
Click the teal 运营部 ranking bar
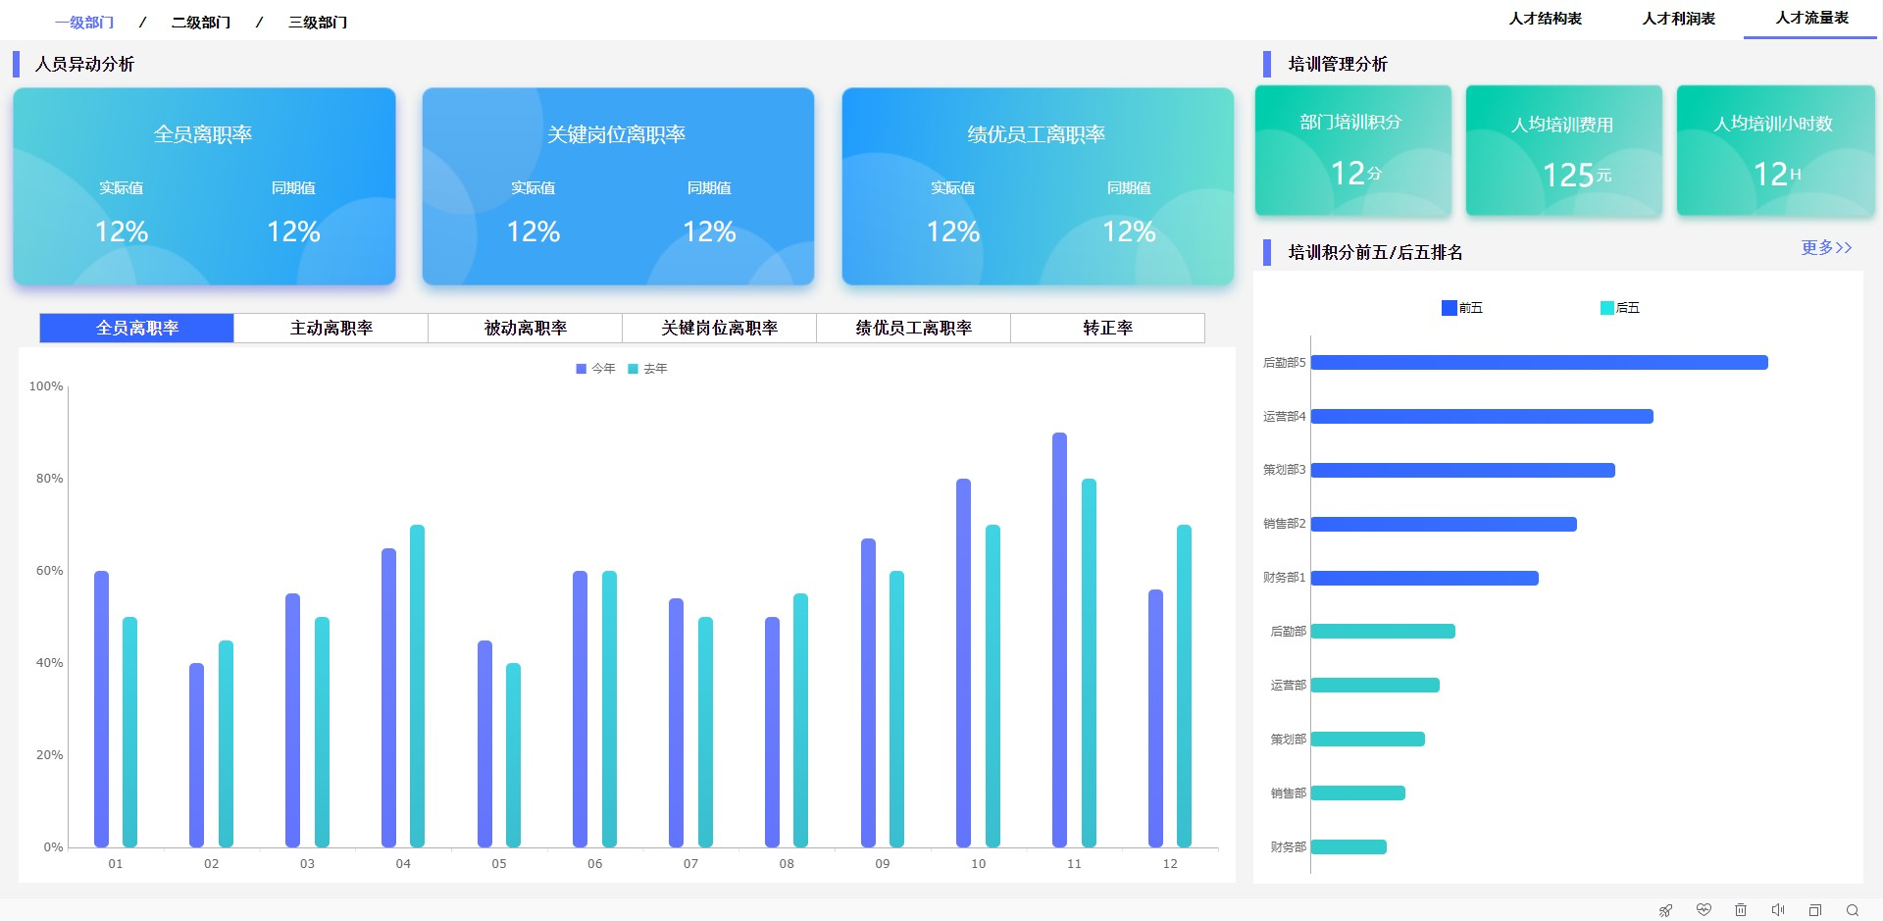pos(1375,686)
